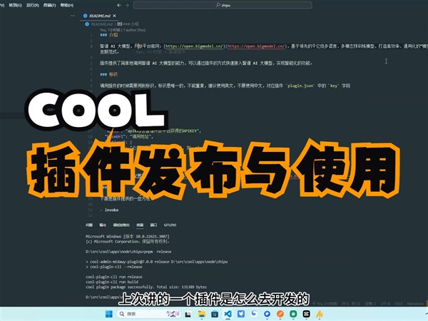This screenshot has height=321, width=428.
Task: Select the README.md editor tab
Action: (x=100, y=16)
